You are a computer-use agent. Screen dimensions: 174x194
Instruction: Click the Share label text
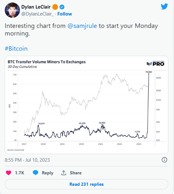coord(76,173)
